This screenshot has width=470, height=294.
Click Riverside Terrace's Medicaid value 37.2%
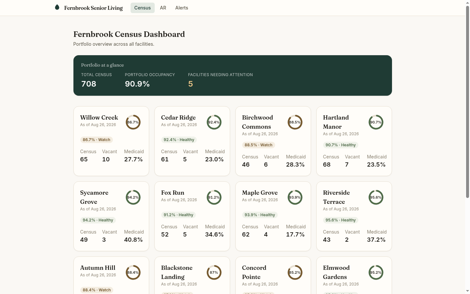(x=376, y=240)
